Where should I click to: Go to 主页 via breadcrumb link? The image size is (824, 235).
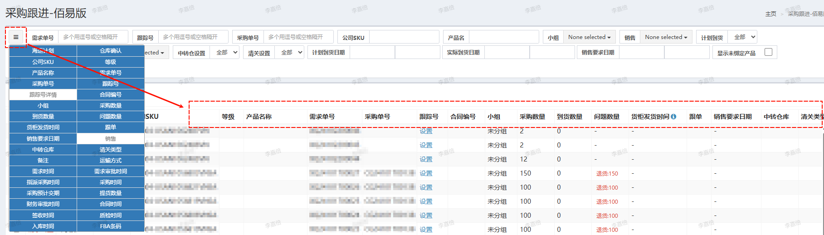point(770,14)
